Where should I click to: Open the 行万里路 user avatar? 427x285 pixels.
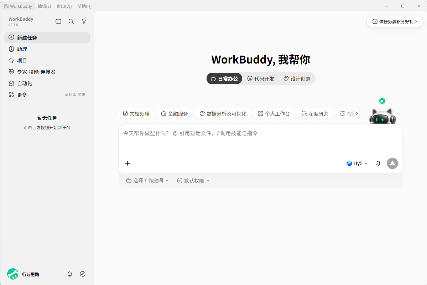pos(13,274)
